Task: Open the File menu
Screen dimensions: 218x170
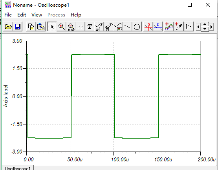Action: point(8,15)
